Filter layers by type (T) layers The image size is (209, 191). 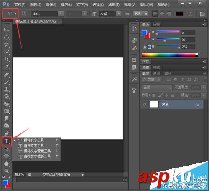(x=182, y=80)
